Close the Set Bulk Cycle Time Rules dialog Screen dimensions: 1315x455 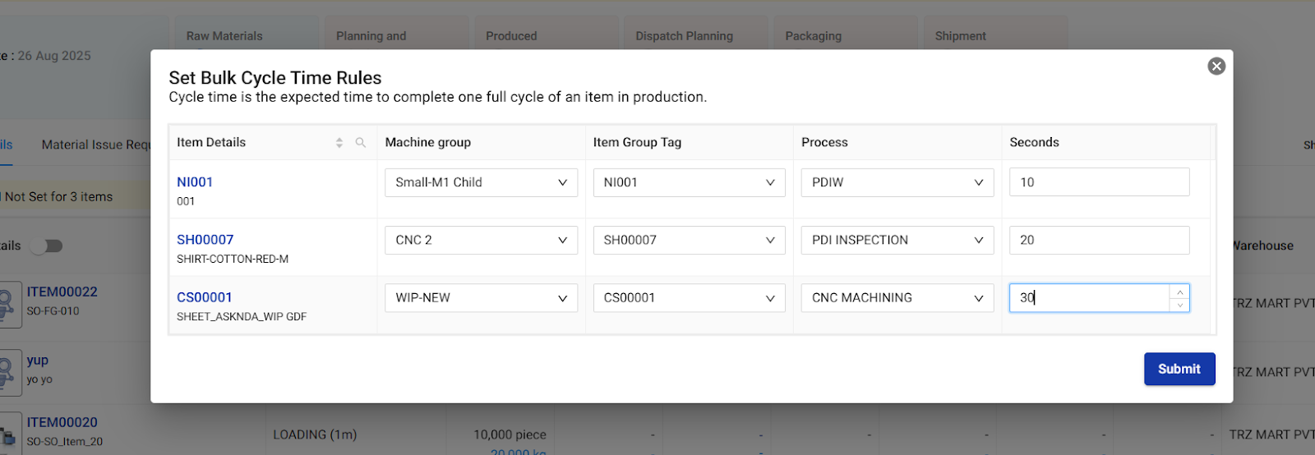click(x=1216, y=67)
